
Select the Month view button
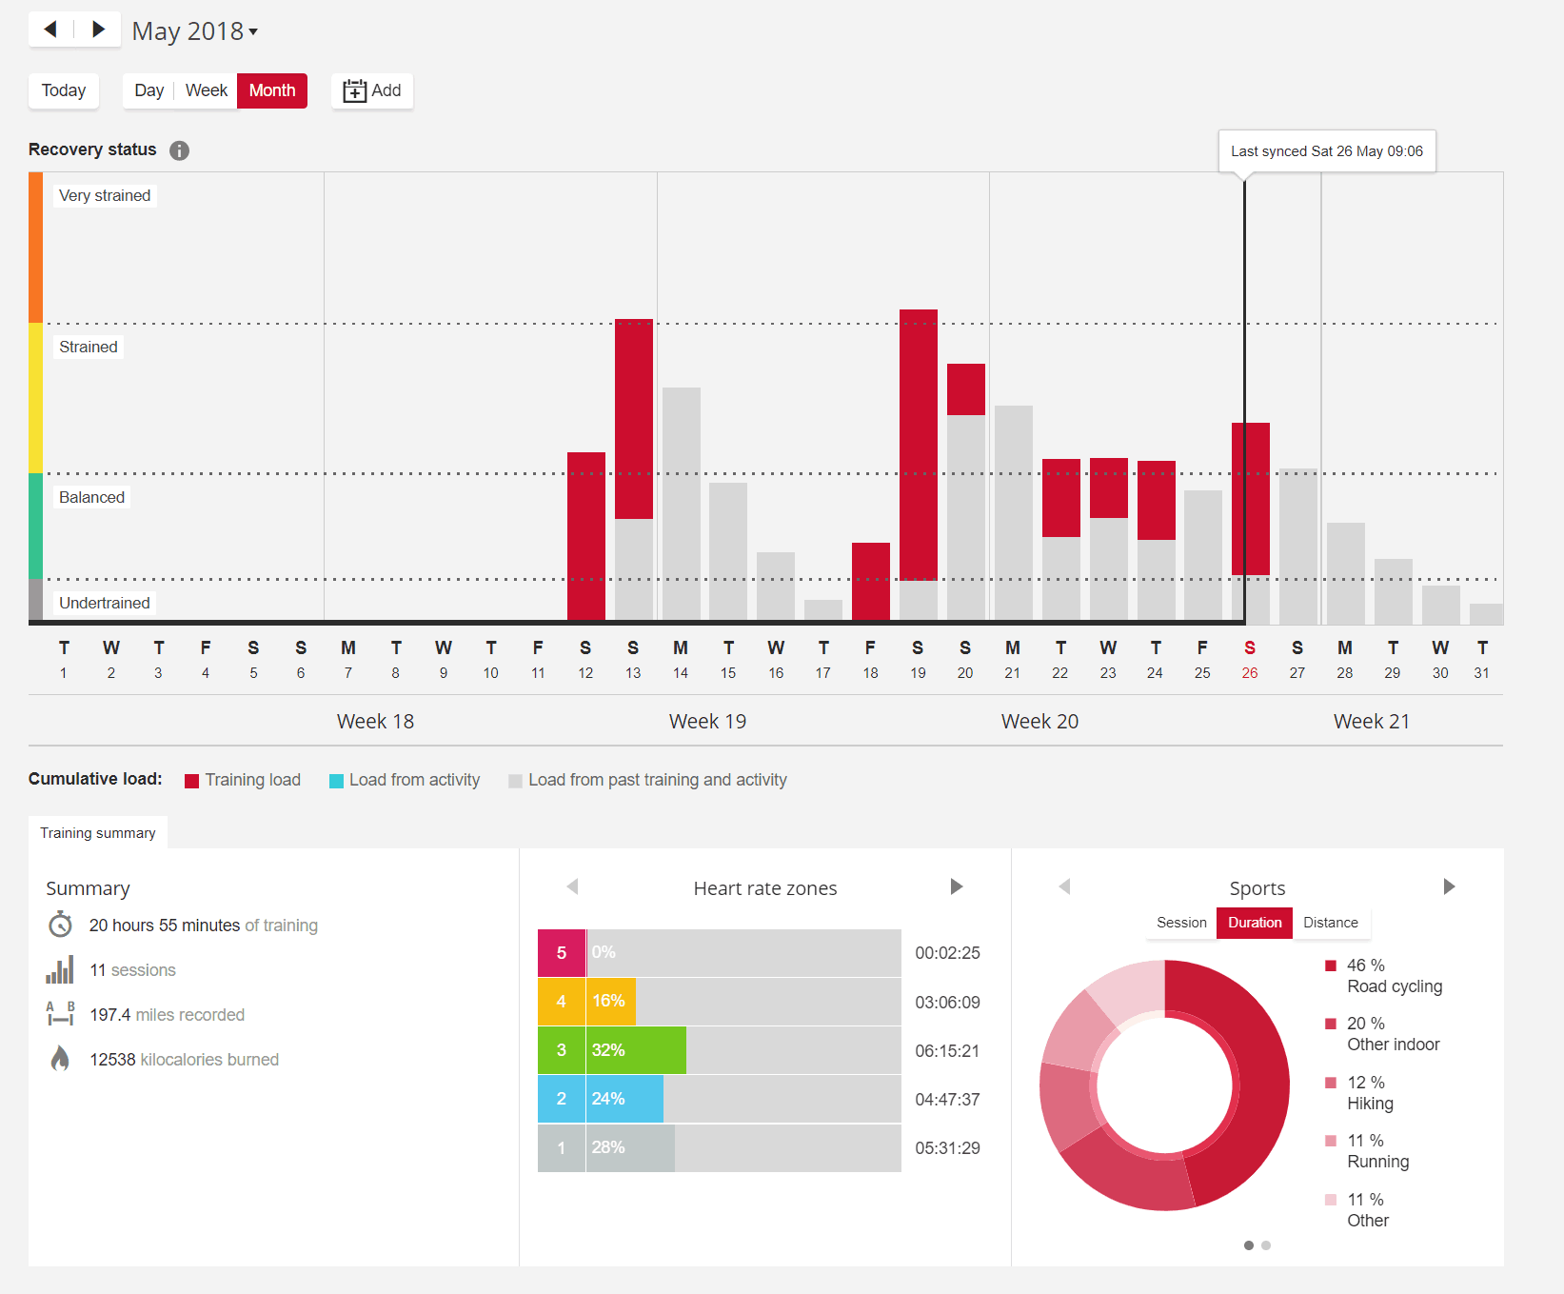(x=272, y=90)
